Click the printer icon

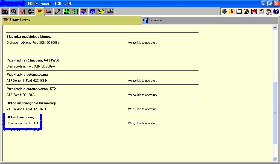tap(261, 11)
